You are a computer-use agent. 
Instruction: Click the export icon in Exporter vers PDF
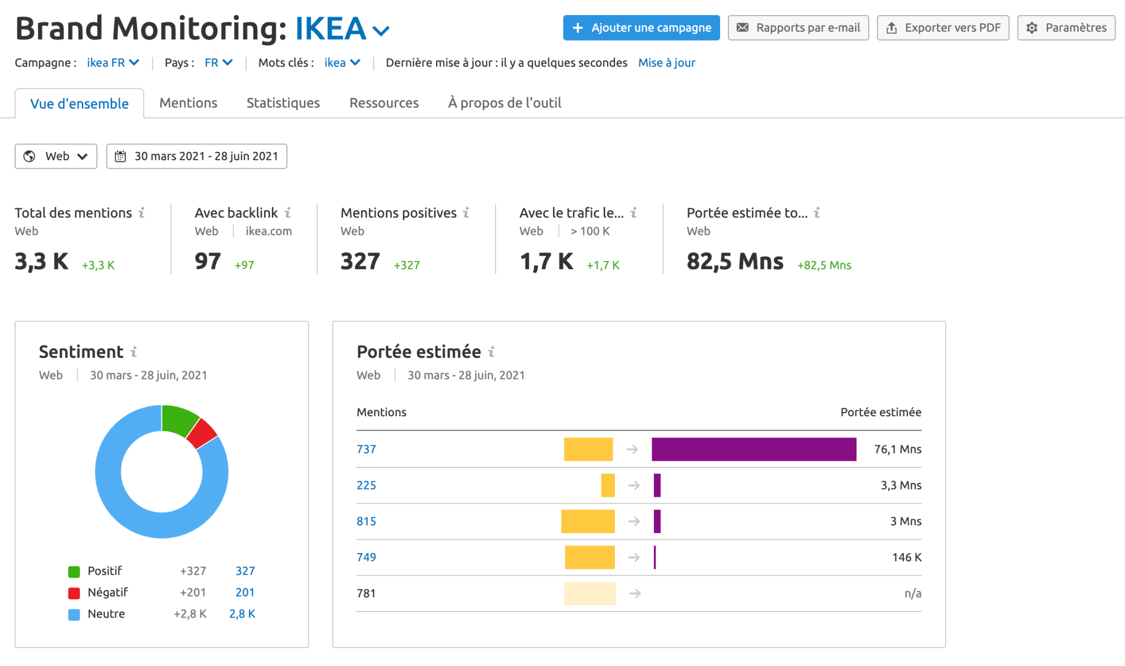891,28
